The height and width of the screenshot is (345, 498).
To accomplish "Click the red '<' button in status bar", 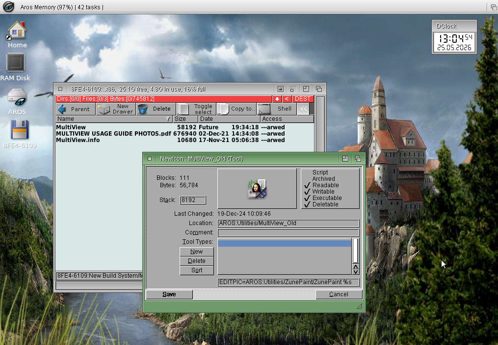I will pyautogui.click(x=287, y=99).
